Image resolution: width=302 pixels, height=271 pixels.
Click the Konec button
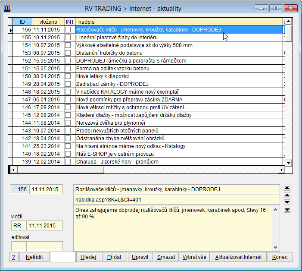coord(280,257)
